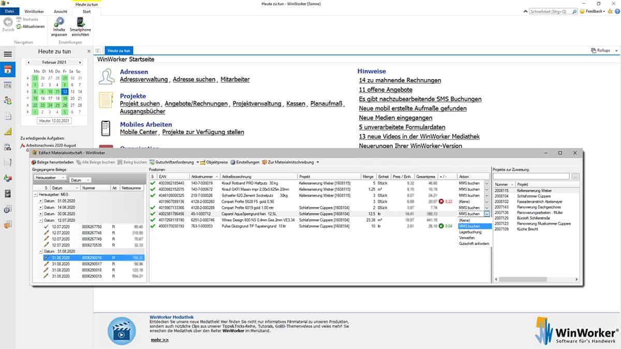The height and width of the screenshot is (349, 621).
Task: Open the Mobile Center link
Action: point(138,132)
